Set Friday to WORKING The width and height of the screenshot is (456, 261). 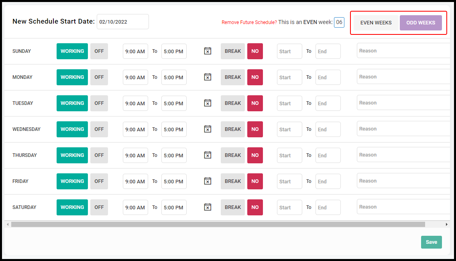click(72, 181)
